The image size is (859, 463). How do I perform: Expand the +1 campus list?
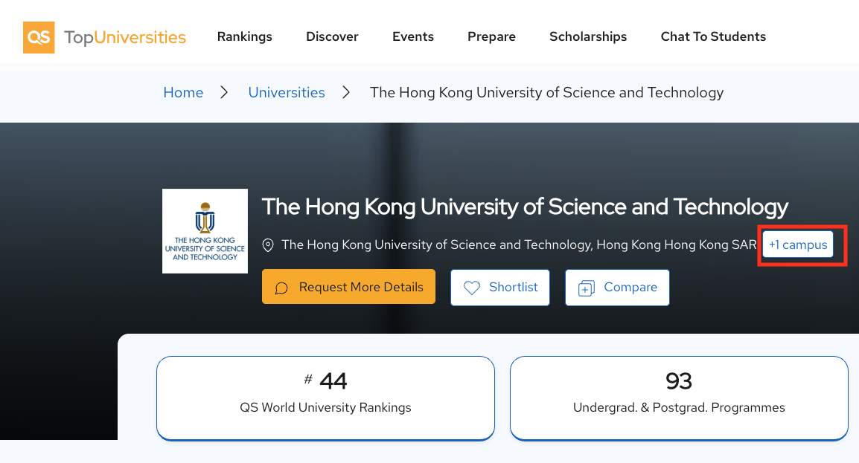(798, 245)
